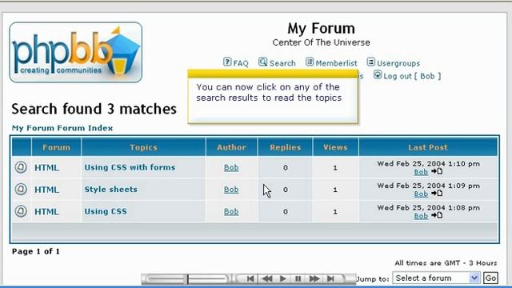Image resolution: width=512 pixels, height=288 pixels.
Task: Play the tutorial
Action: (x=282, y=279)
